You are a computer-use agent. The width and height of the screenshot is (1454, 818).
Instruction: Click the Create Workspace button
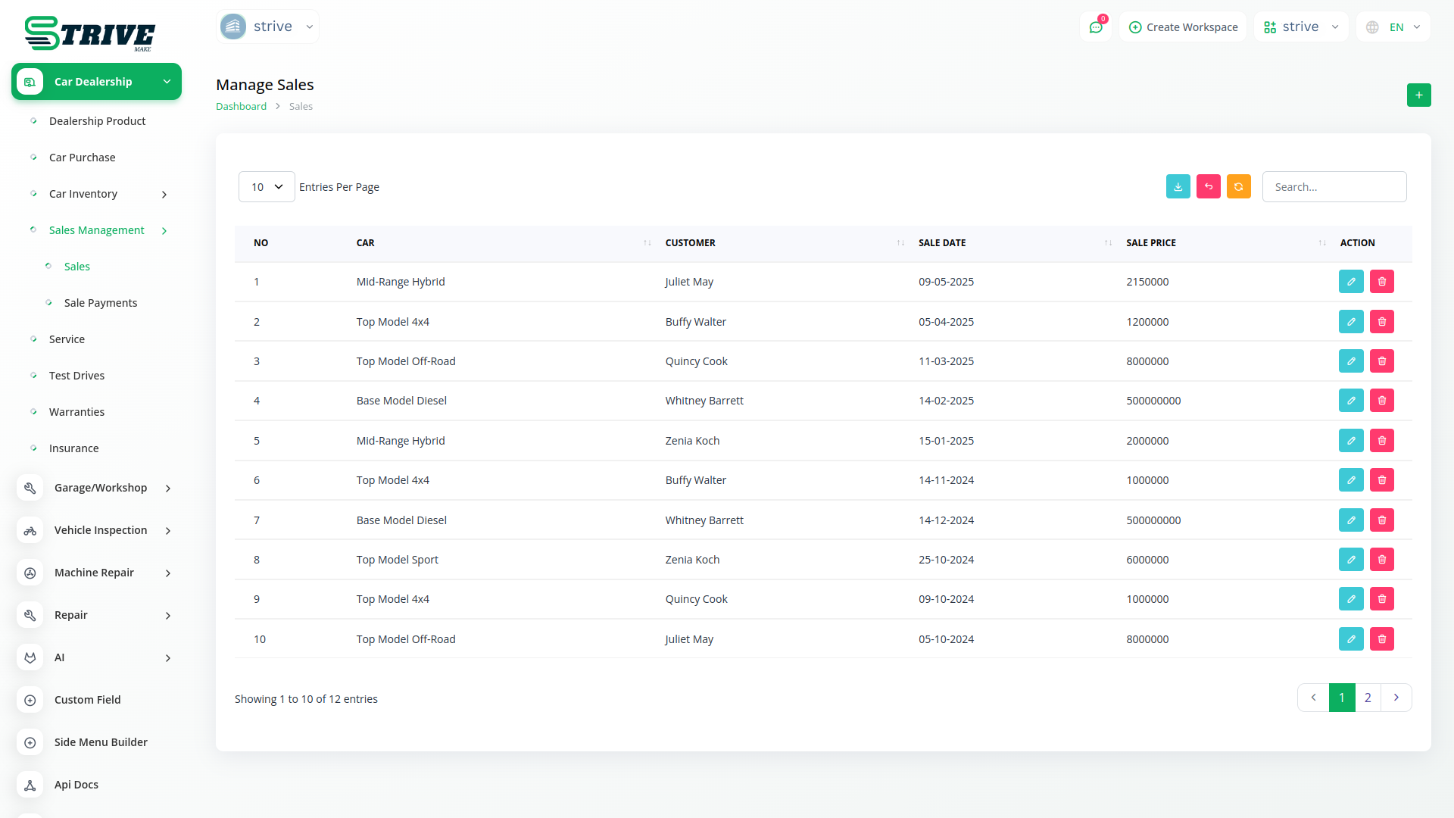pos(1183,27)
